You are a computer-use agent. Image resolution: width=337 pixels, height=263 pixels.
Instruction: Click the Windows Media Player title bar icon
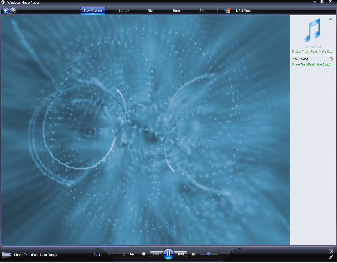point(3,2)
